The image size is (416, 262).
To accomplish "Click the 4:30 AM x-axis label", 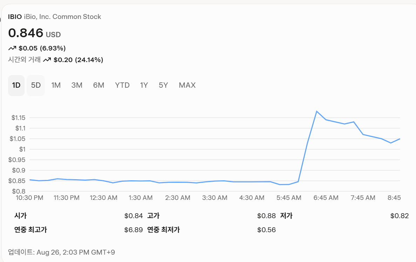I will tap(252, 198).
